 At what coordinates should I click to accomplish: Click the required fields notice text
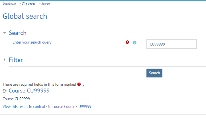39,84
